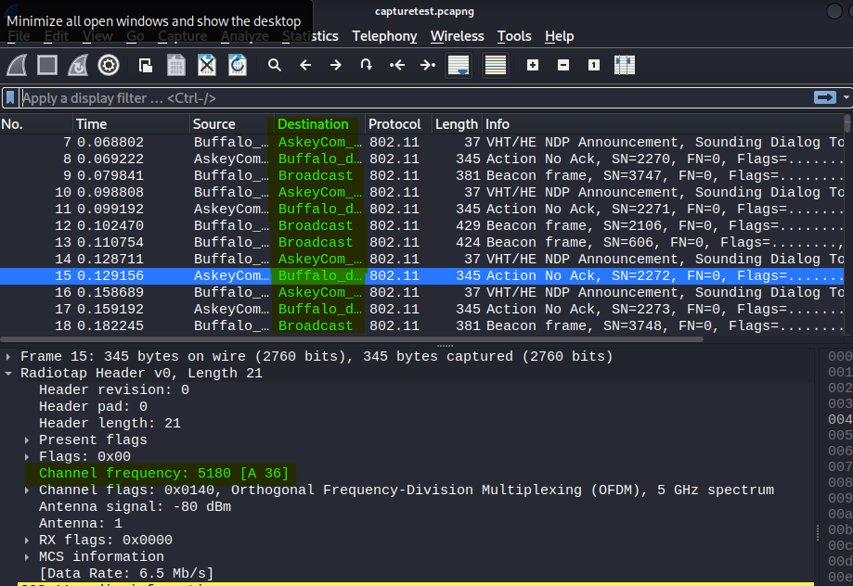Select the Header pad: 0 line
This screenshot has width=853, height=586.
click(x=93, y=407)
